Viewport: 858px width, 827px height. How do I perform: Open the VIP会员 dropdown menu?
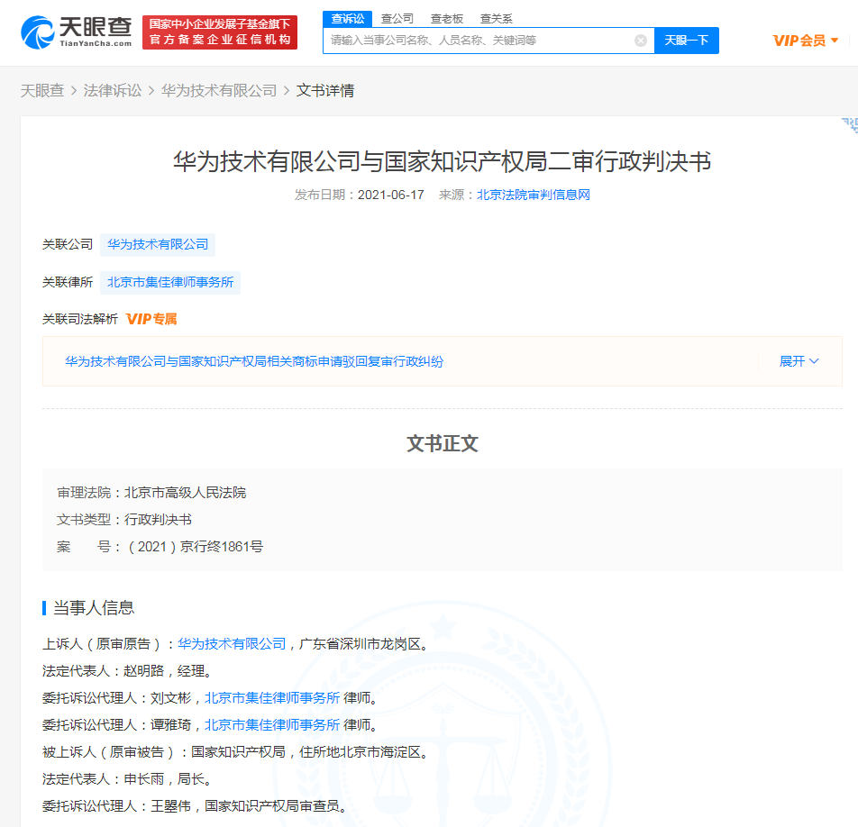tap(805, 41)
